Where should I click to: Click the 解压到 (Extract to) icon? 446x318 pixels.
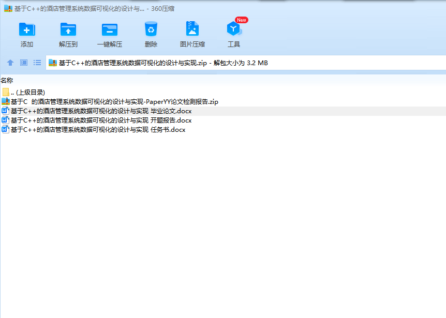pos(68,29)
